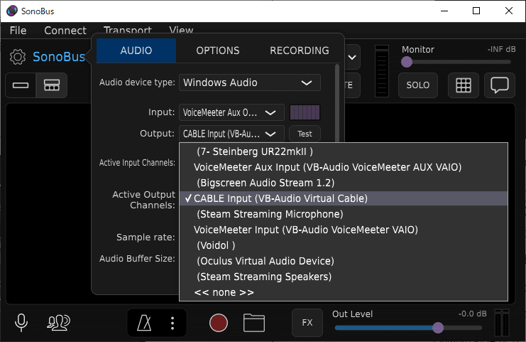Image resolution: width=526 pixels, height=342 pixels.
Task: Switch to the OPTIONS tab
Action: click(x=218, y=50)
